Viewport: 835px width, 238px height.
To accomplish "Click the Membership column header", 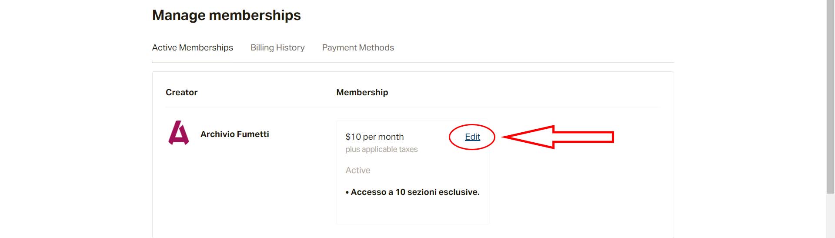I will [362, 92].
